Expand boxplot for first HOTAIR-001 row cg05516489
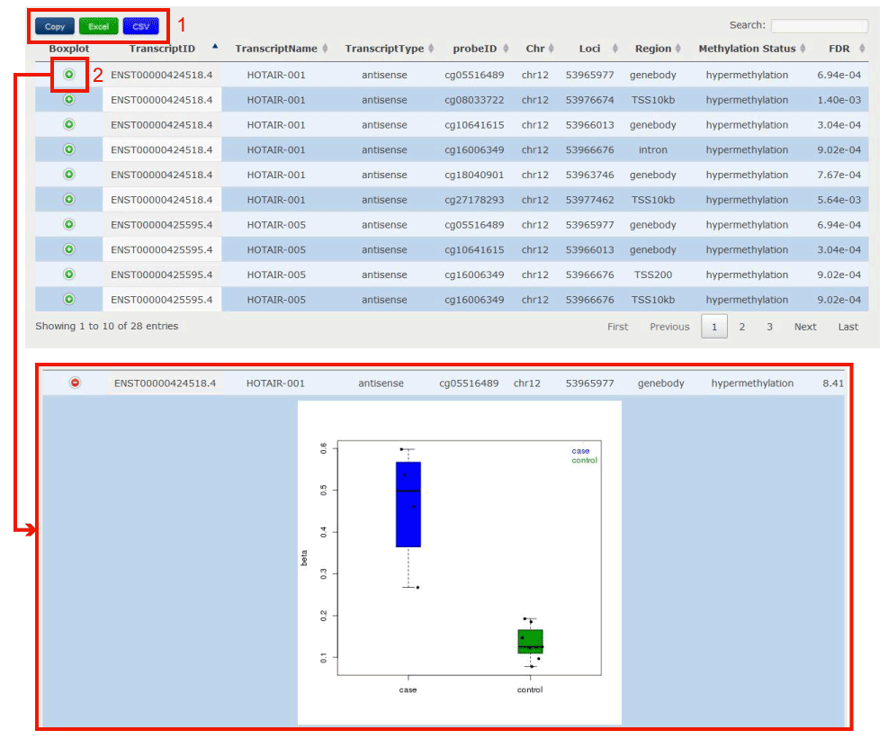The width and height of the screenshot is (888, 739). point(69,75)
